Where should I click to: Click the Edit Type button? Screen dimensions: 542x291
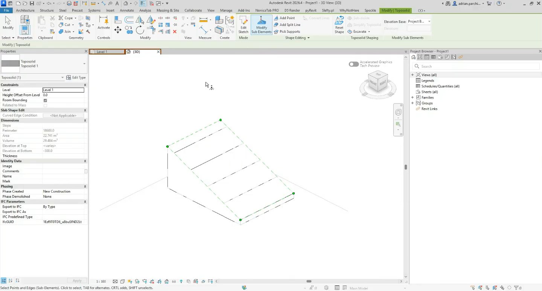coord(76,77)
